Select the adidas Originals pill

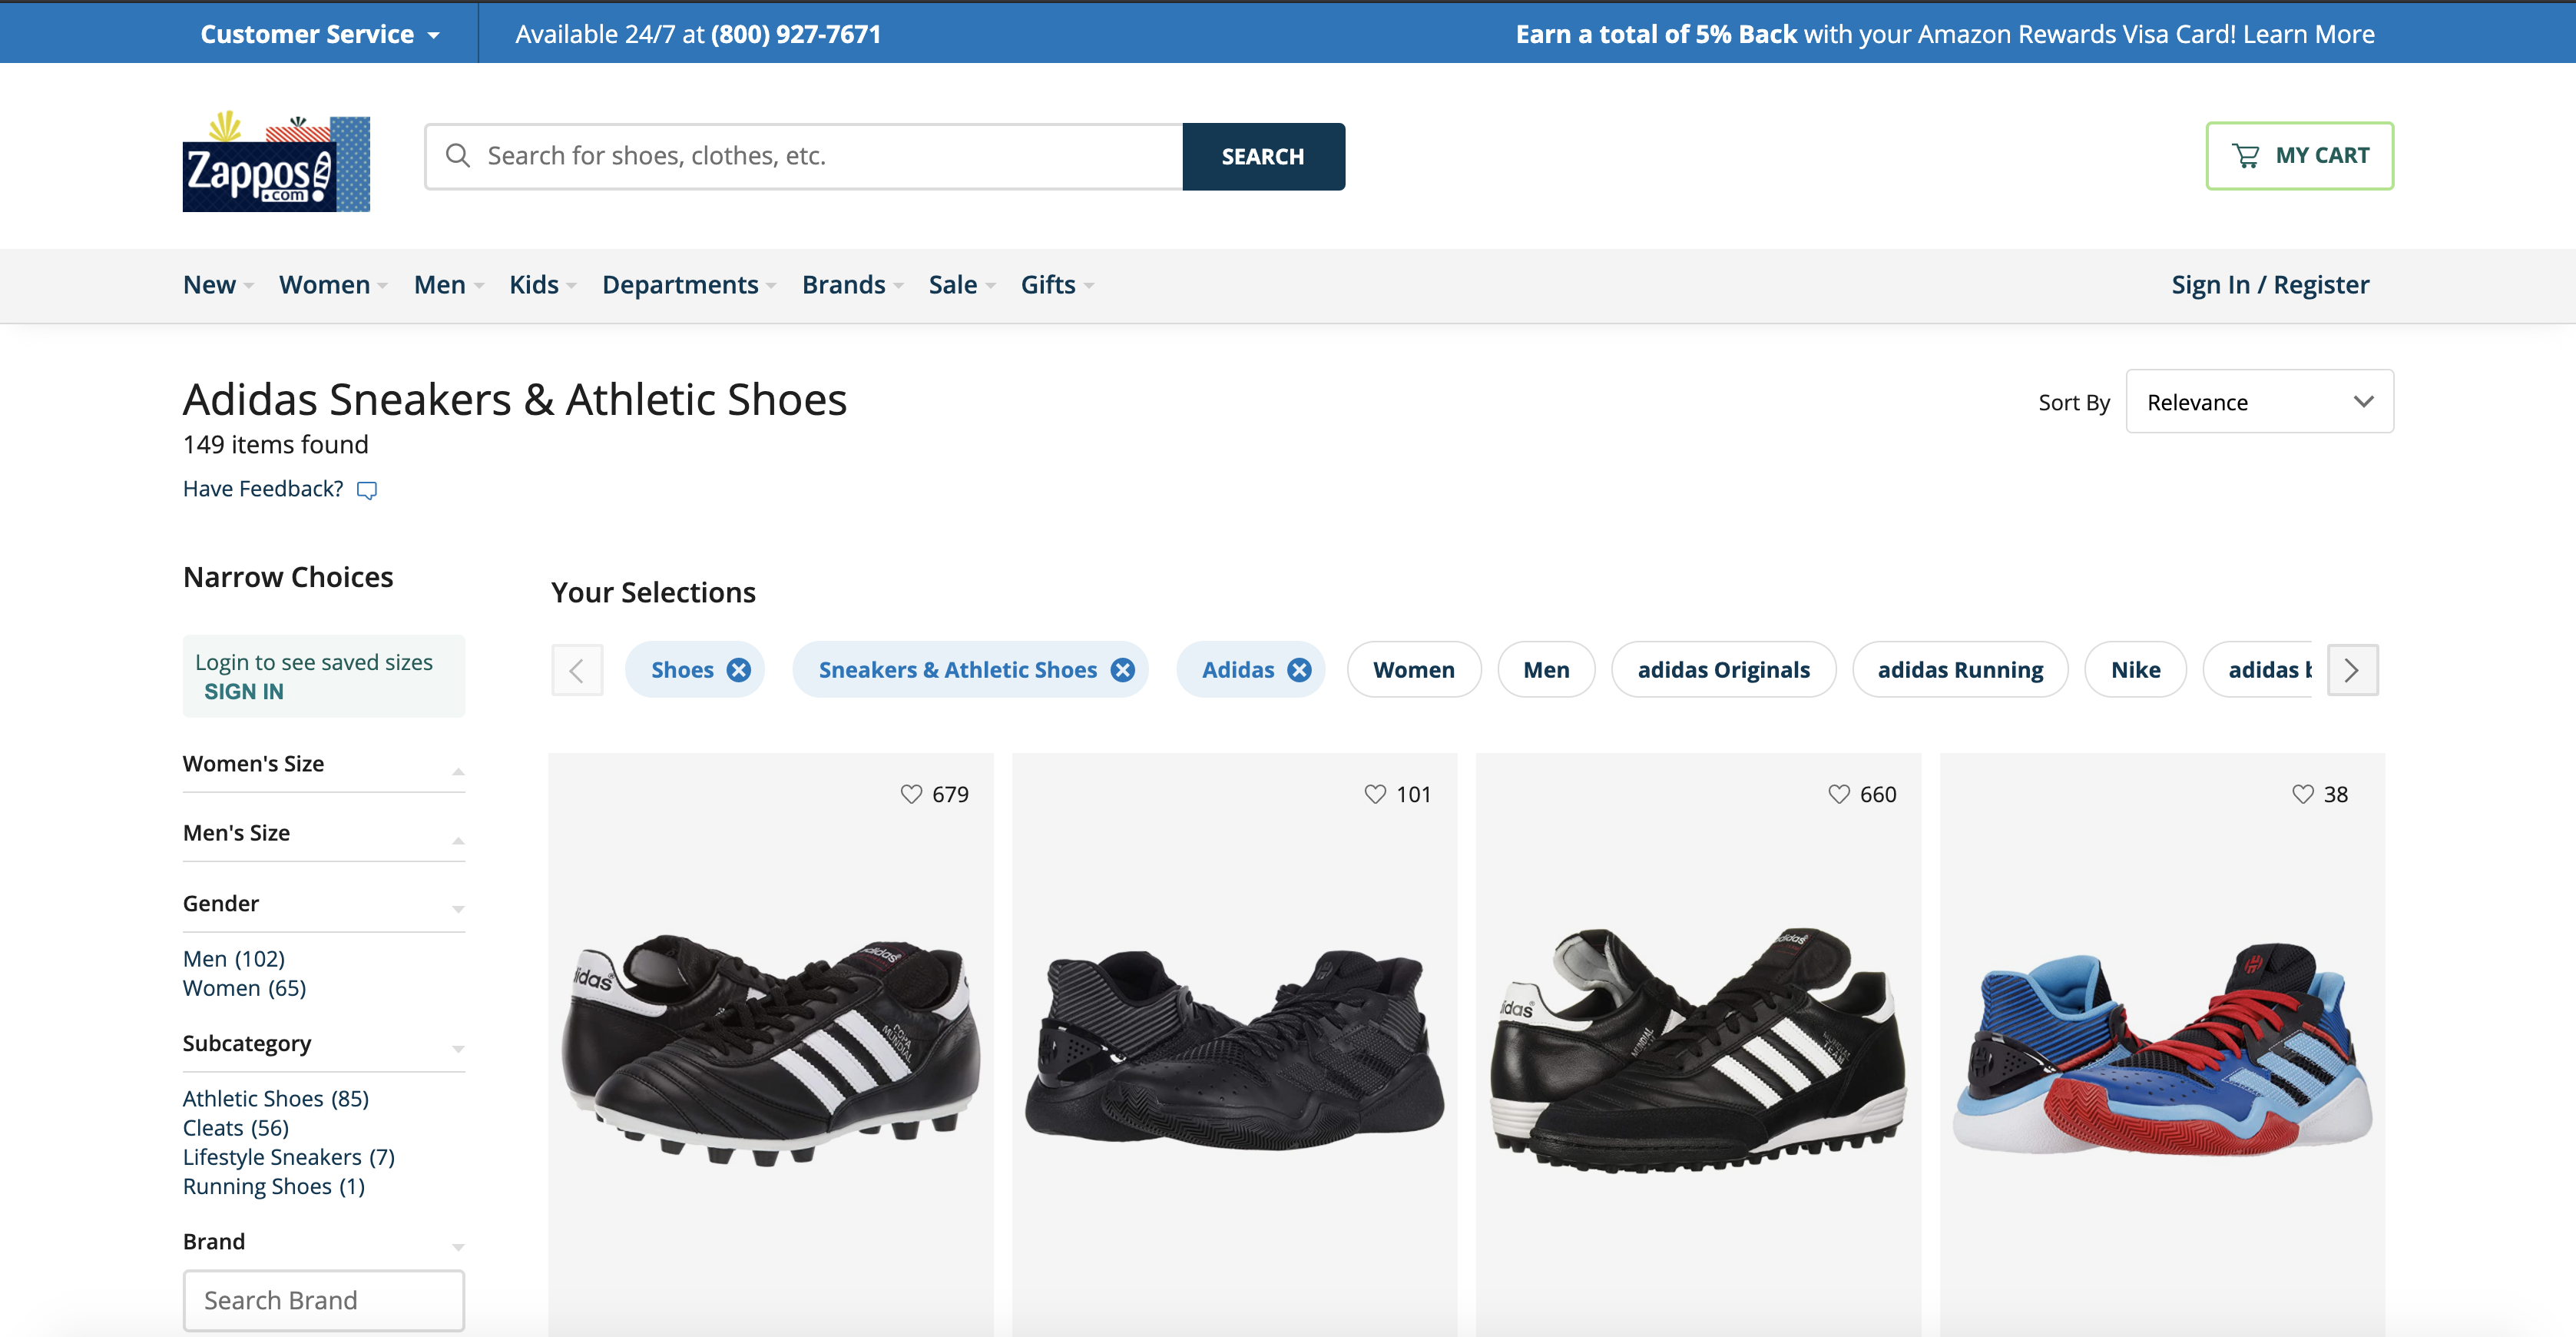(1724, 671)
